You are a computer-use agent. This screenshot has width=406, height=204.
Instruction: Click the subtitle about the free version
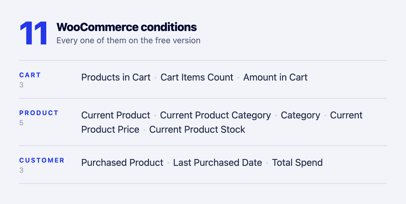click(128, 40)
